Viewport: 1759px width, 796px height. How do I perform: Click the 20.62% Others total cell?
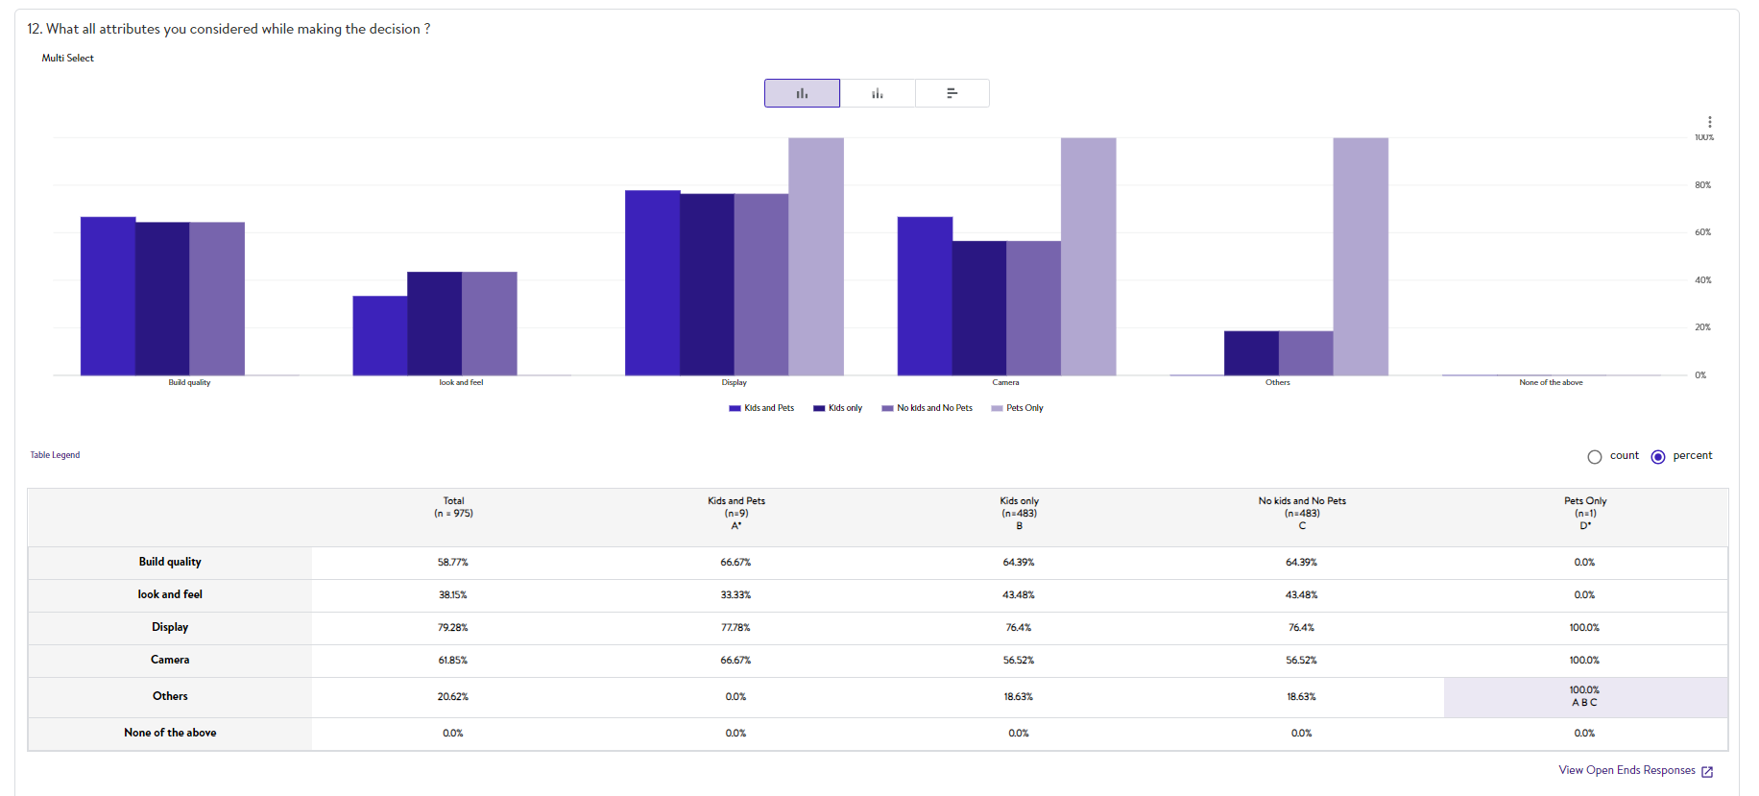coord(453,697)
